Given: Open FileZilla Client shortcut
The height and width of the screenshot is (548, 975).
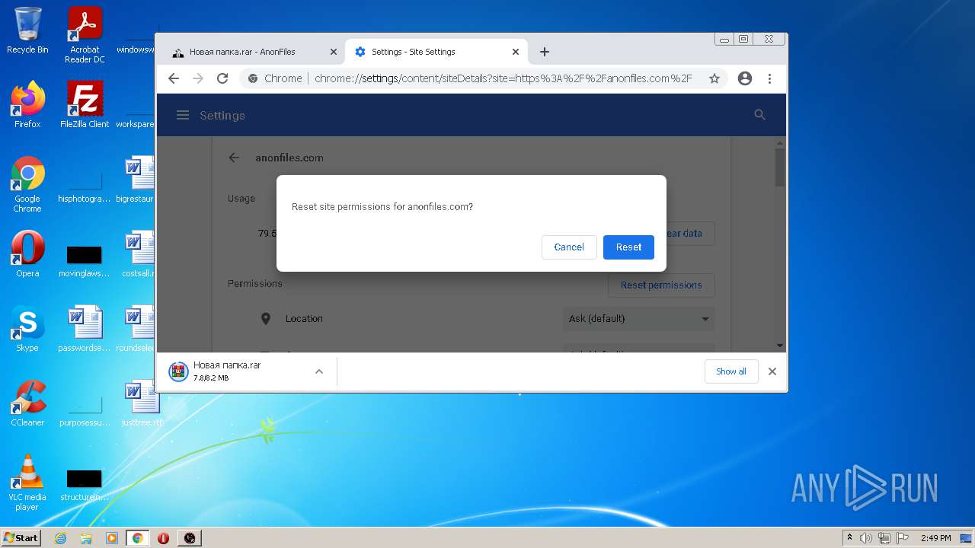Looking at the screenshot, I should pos(85,104).
